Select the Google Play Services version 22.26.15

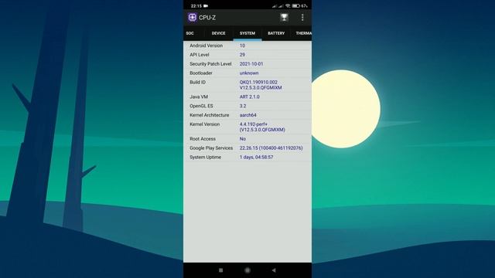(248, 147)
